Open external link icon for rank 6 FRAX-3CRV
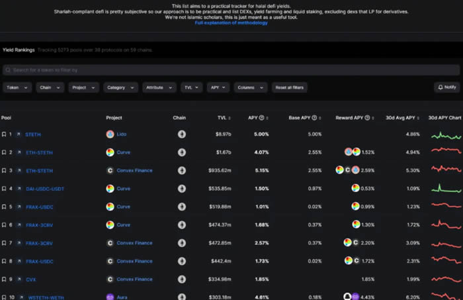Screen dimensions: 463x300 click(19, 225)
